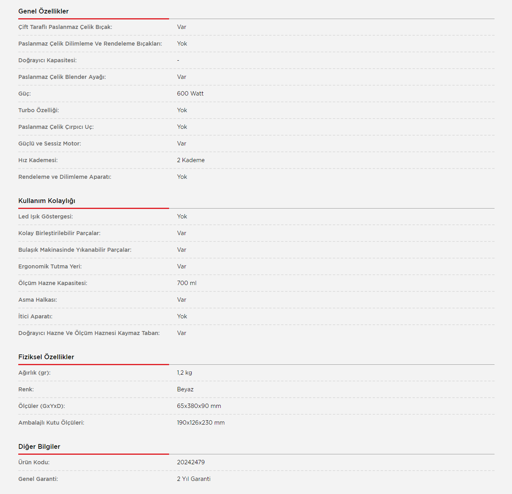The width and height of the screenshot is (512, 494).
Task: Select the Fiziksel Özellikler section heading
Action: click(x=46, y=357)
